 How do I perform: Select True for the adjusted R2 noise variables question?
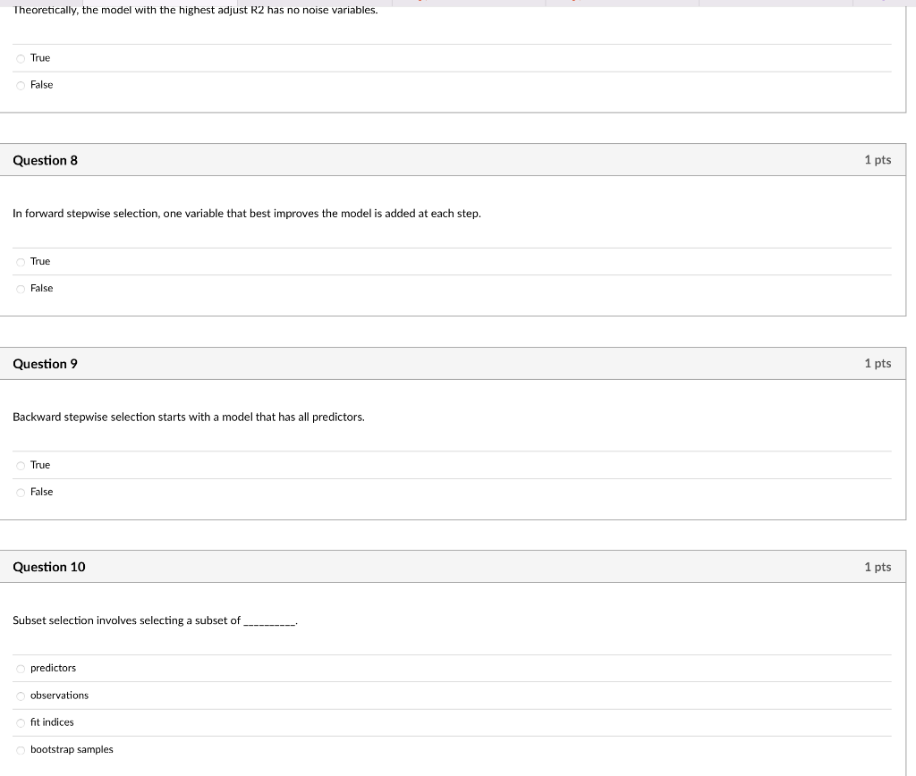point(21,58)
